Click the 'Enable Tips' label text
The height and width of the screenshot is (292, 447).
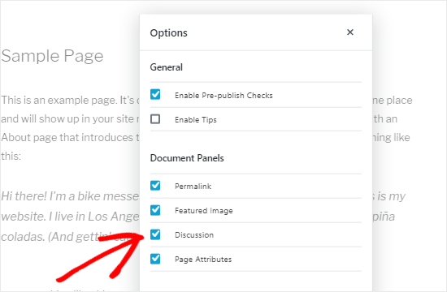tap(196, 120)
